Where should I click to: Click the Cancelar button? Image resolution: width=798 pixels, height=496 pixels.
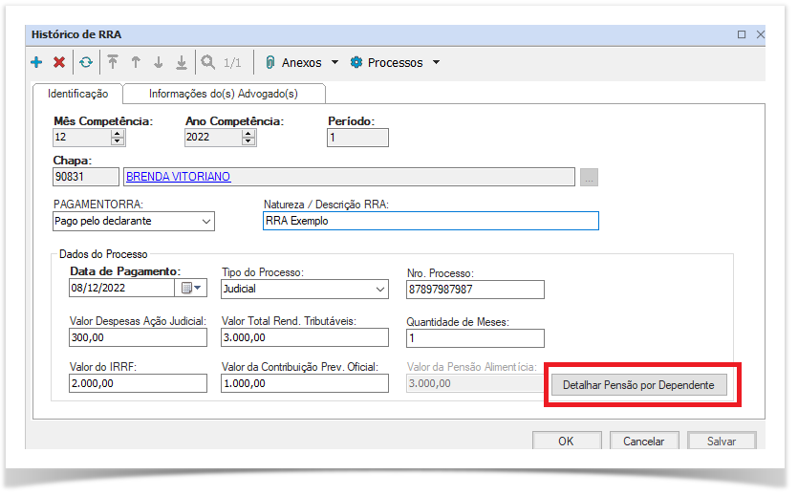pos(644,442)
